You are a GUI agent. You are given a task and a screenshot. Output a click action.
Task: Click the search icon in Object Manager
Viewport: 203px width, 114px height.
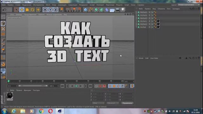pyautogui.click(x=190, y=9)
